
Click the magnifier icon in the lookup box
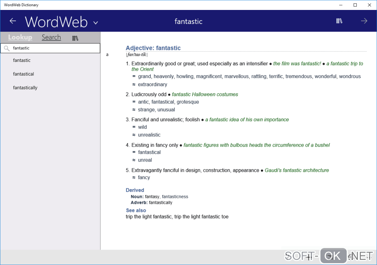point(7,48)
